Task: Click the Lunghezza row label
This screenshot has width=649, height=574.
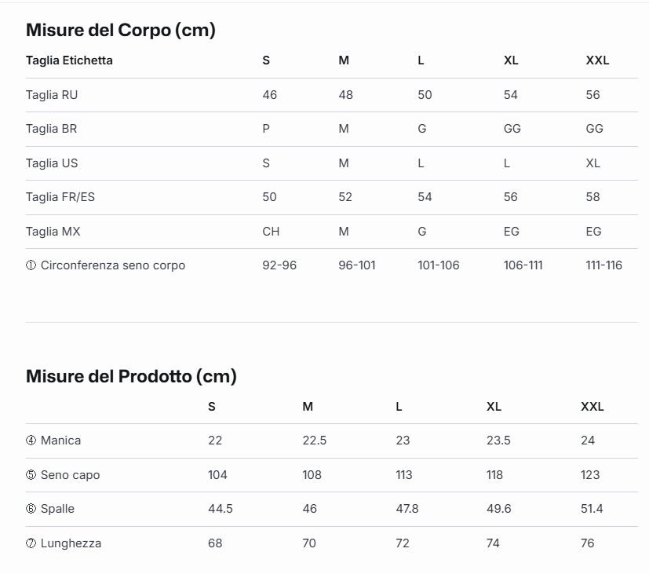Action: coord(71,543)
